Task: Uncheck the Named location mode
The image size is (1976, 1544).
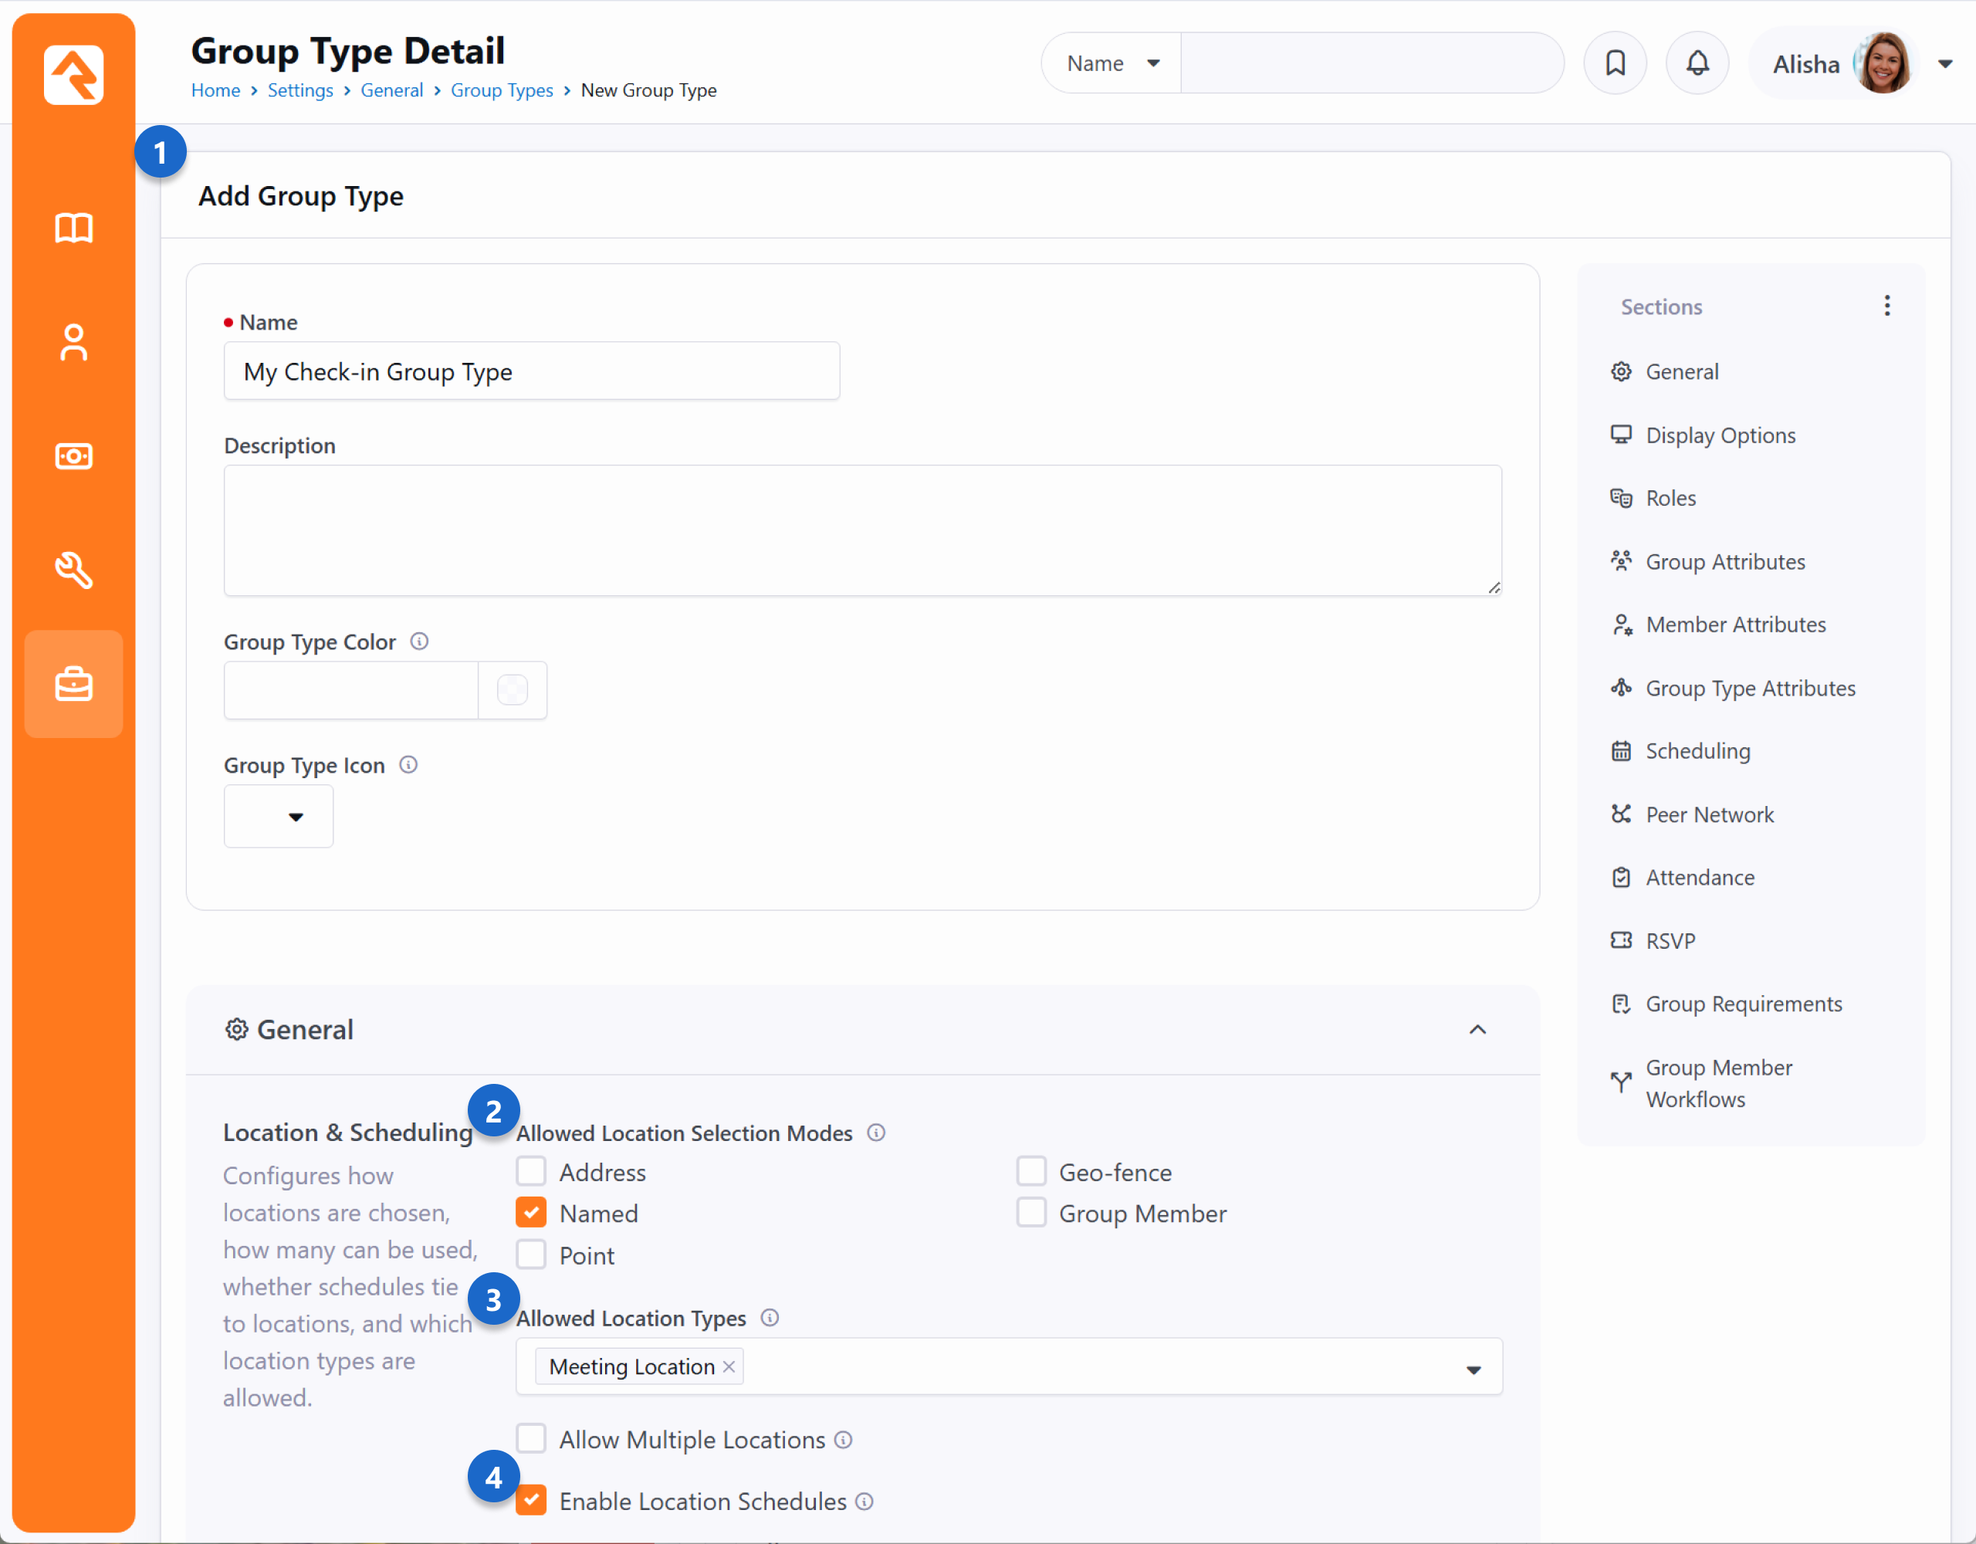Action: (x=531, y=1213)
